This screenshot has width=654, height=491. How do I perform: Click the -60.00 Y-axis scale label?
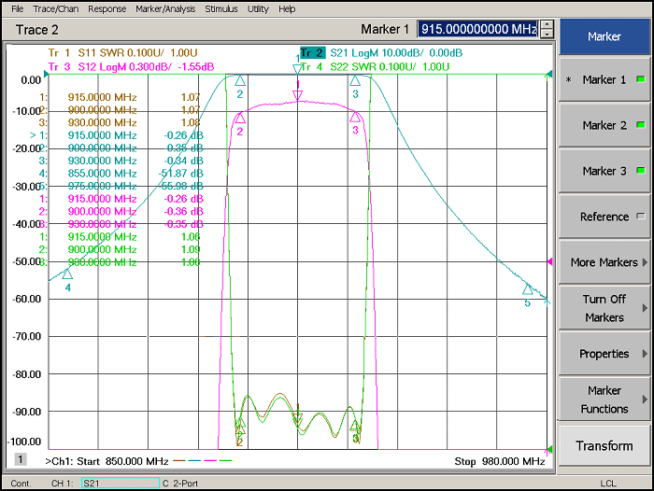pos(27,299)
